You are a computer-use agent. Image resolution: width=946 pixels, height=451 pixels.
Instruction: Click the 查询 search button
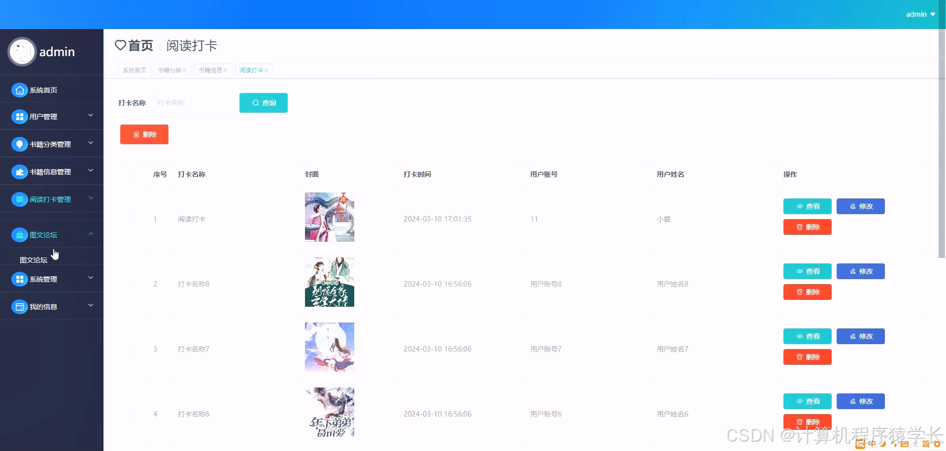click(264, 103)
